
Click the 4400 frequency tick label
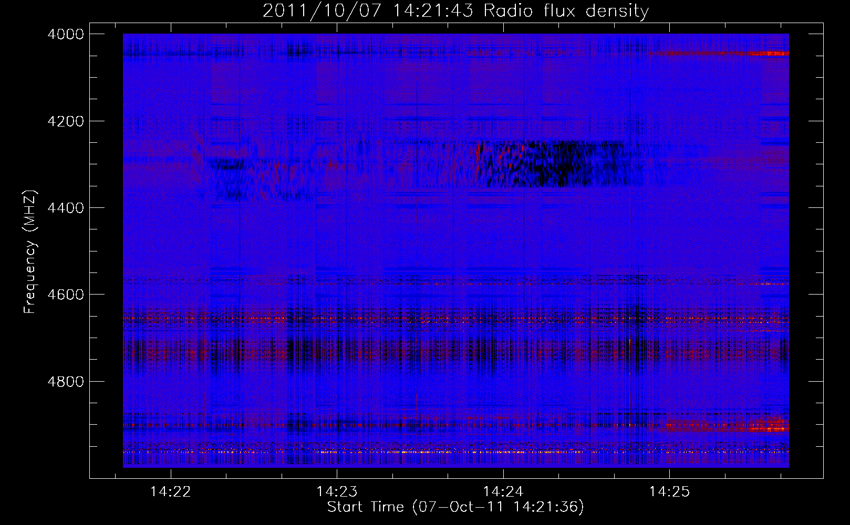[x=66, y=208]
